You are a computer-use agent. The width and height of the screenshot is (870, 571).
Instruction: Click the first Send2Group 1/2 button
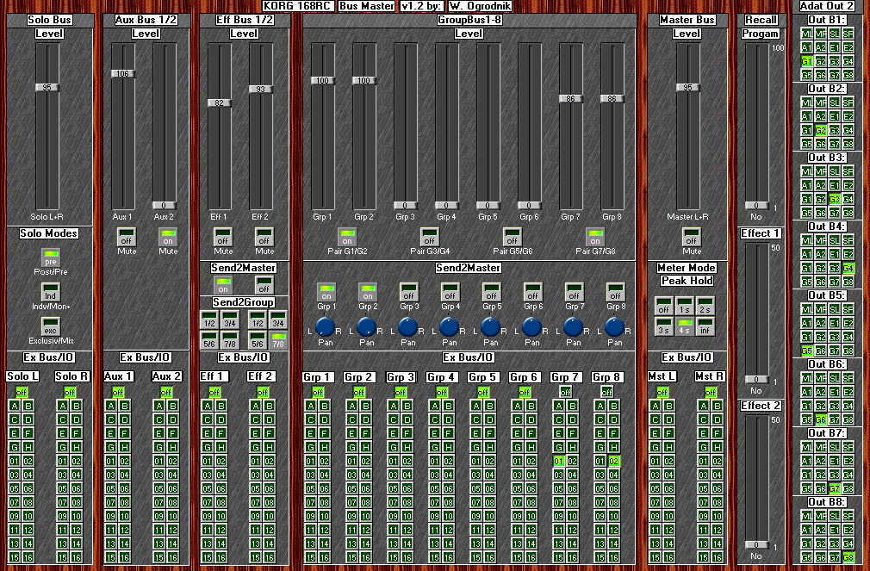209,320
